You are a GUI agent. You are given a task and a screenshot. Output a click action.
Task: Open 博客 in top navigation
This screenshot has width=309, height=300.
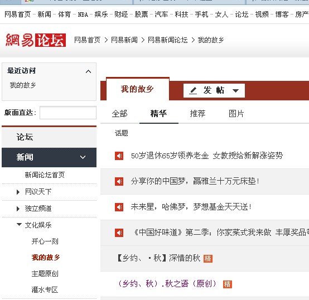tap(282, 14)
